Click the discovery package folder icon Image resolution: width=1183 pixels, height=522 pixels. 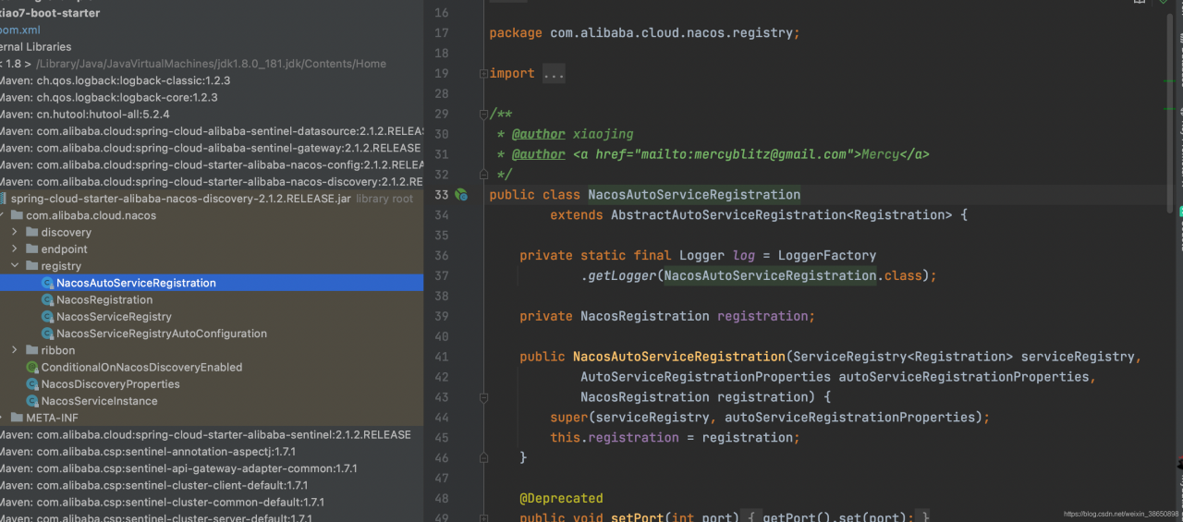31,232
